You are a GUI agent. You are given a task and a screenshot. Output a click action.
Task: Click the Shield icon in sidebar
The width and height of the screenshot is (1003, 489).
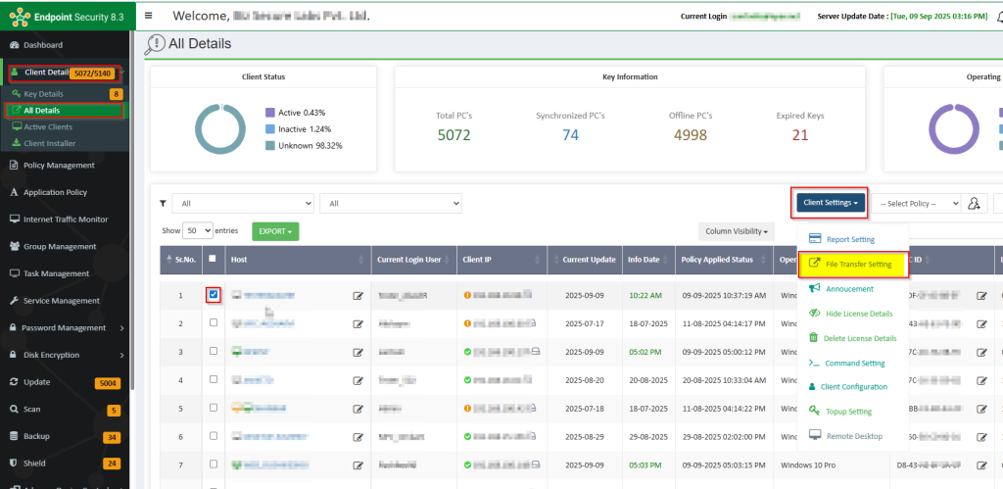(x=15, y=463)
